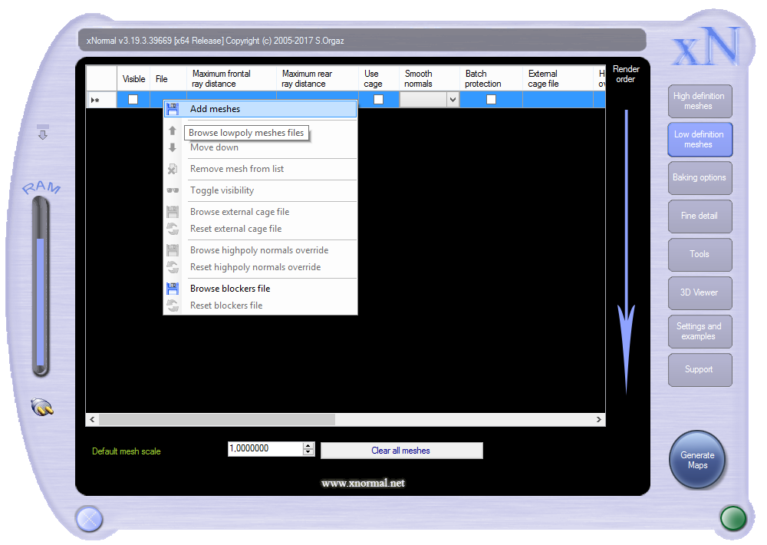This screenshot has width=767, height=545.
Task: Enable the Use cage checkbox
Action: point(378,100)
